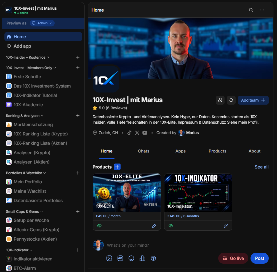Open the 10X-Indikator product thumbnail
Image resolution: width=277 pixels, height=272 pixels.
(x=198, y=192)
